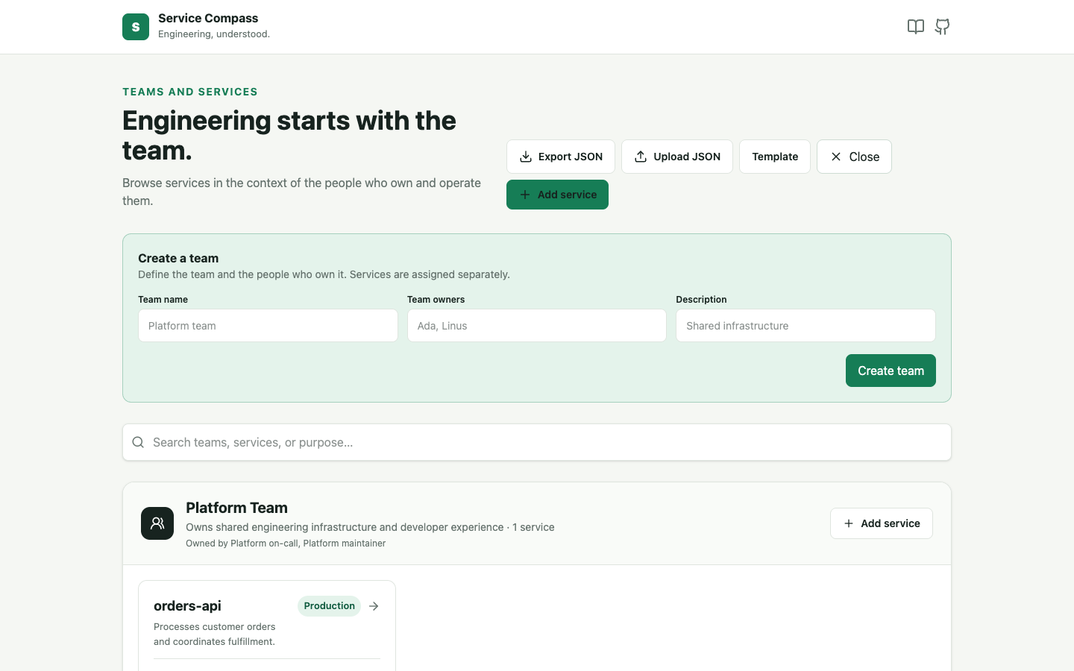The width and height of the screenshot is (1074, 671).
Task: Add service to Platform Team
Action: coord(882,523)
